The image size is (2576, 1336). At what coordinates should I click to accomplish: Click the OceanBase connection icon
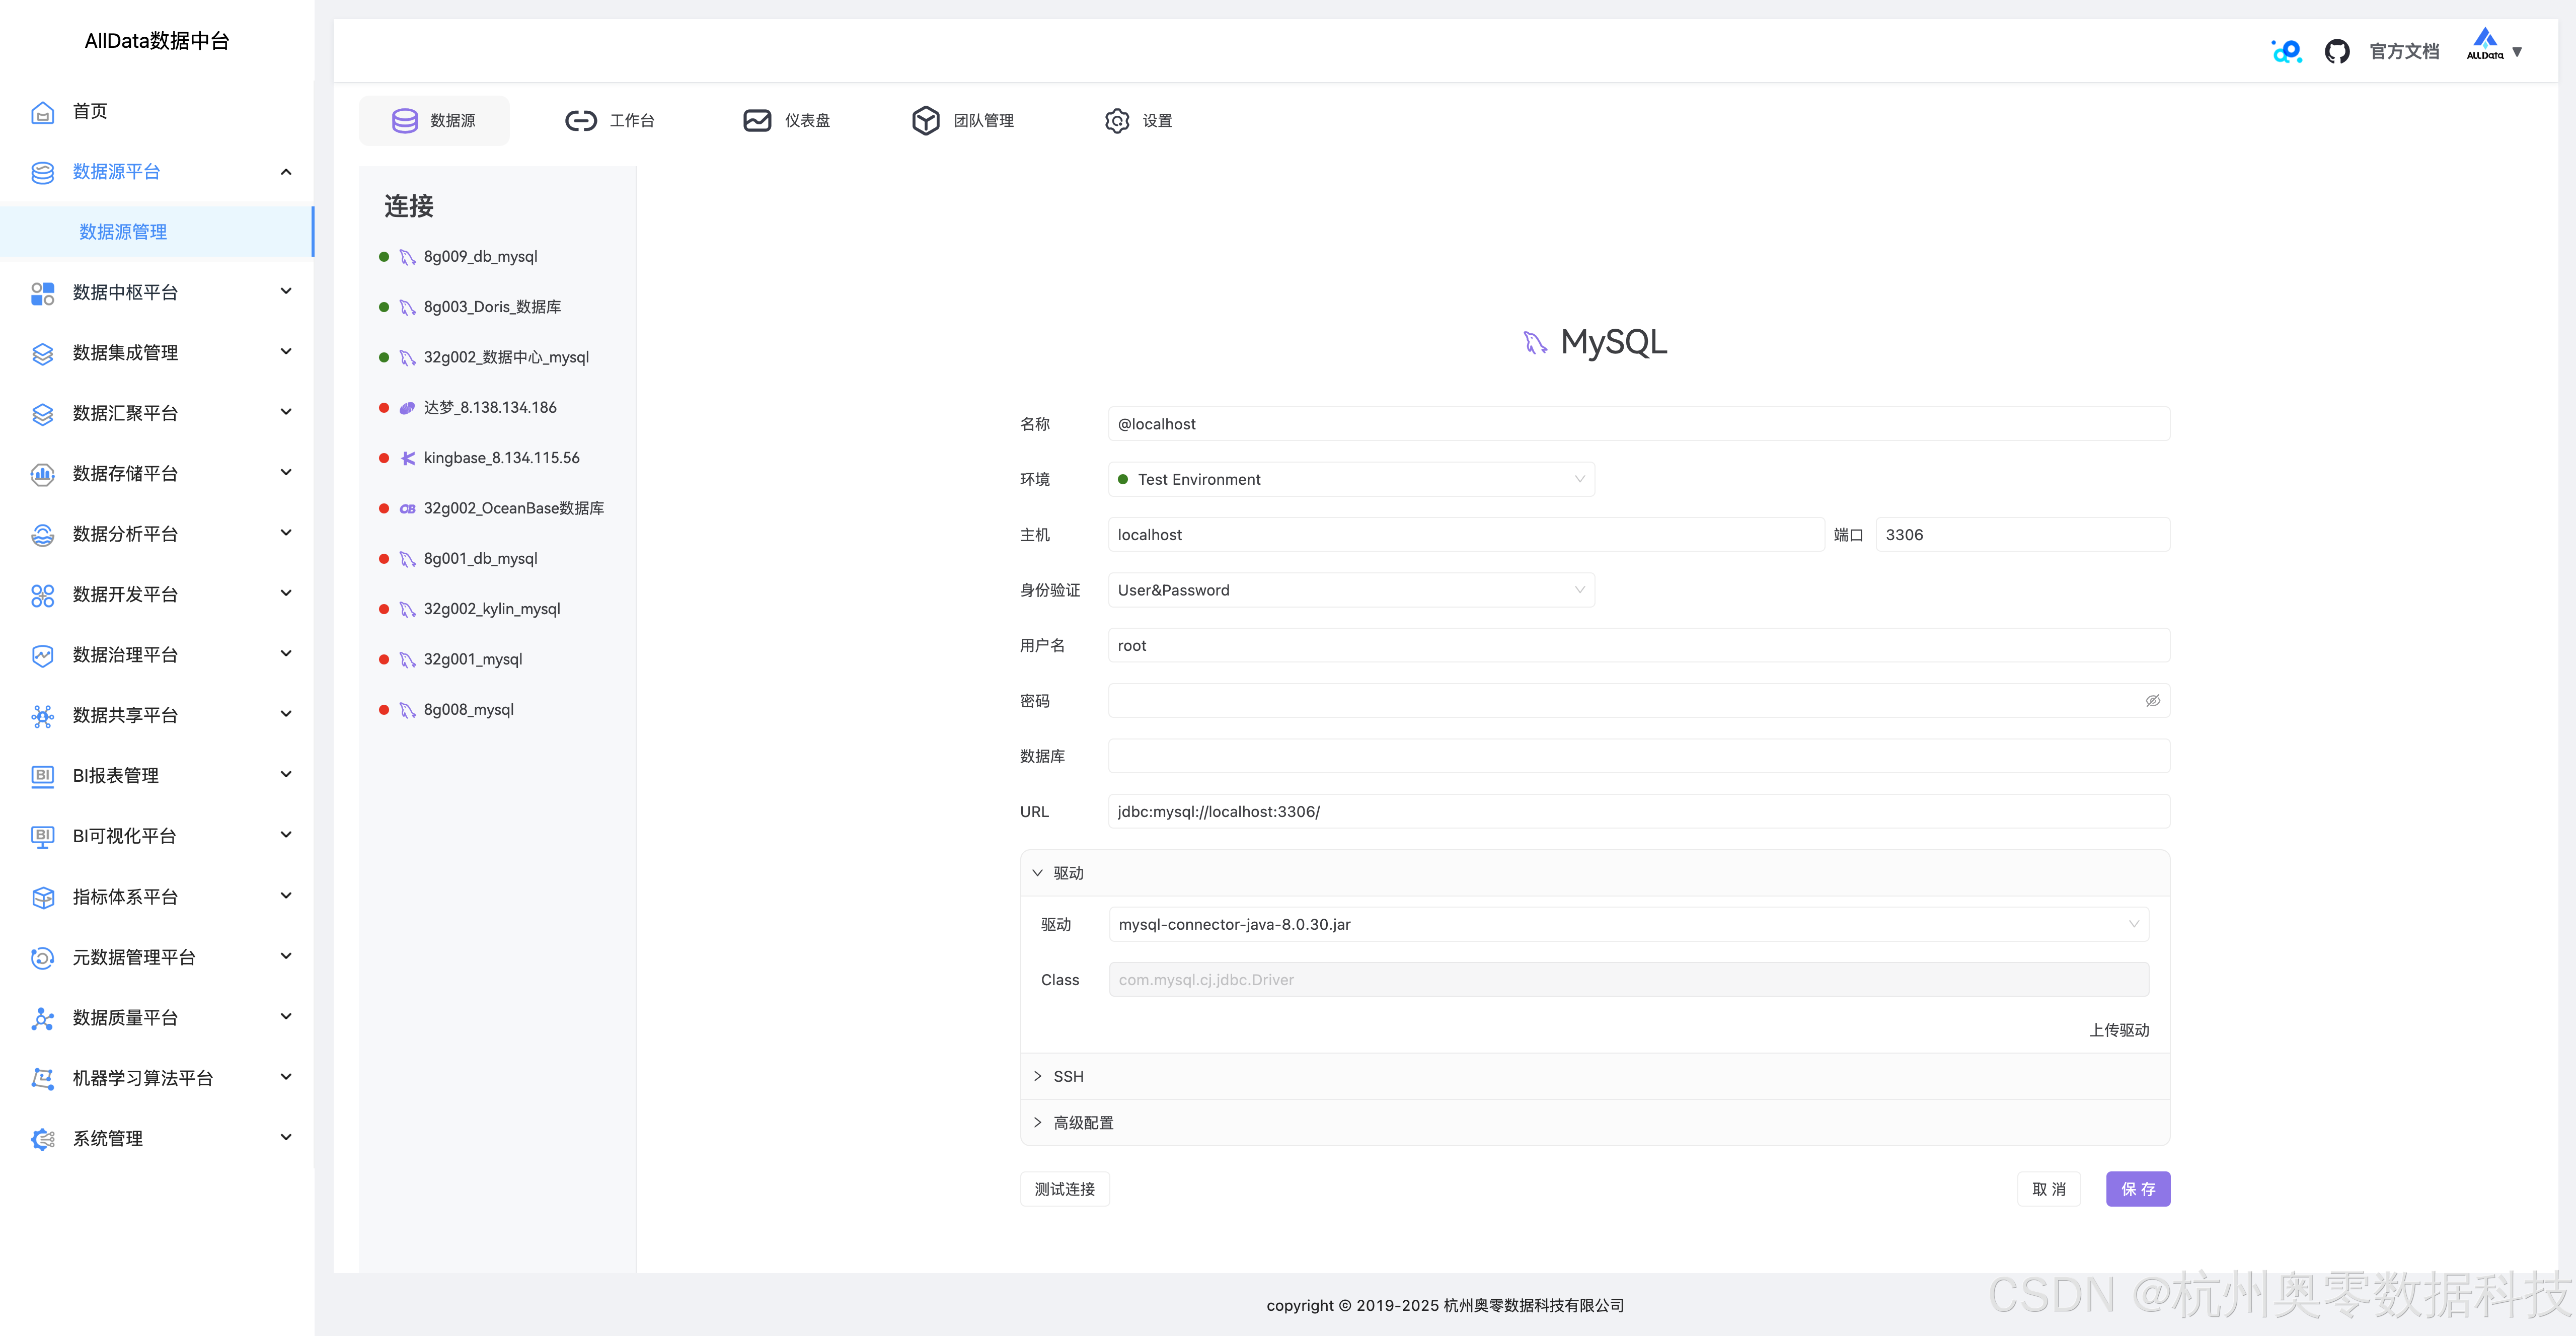point(407,509)
